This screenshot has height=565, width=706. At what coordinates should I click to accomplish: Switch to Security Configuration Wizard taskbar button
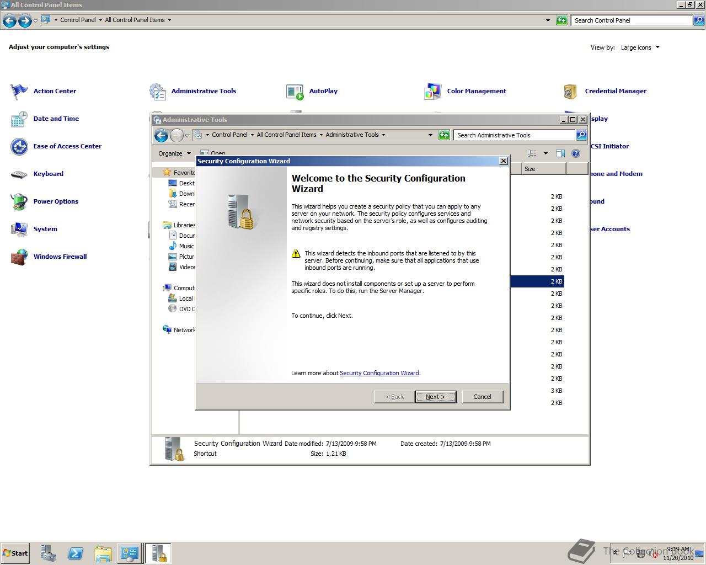coord(158,553)
